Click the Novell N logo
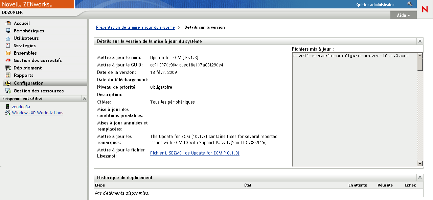This screenshot has width=433, height=200. 425,9
